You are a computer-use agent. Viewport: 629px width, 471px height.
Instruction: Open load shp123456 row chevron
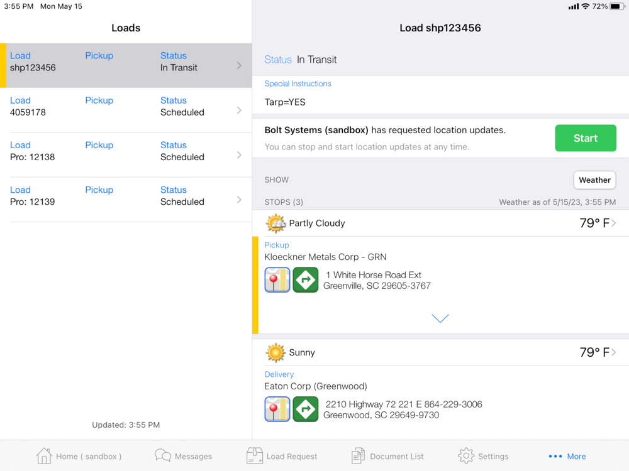pyautogui.click(x=239, y=66)
